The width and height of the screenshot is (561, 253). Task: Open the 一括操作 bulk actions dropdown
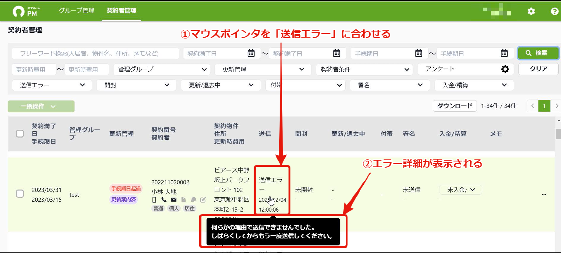pos(41,106)
